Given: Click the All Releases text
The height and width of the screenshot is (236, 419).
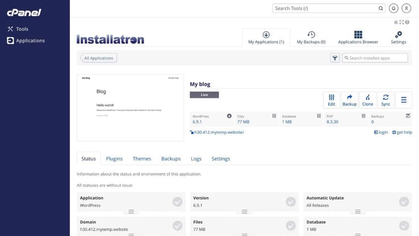Looking at the screenshot, I should click(x=318, y=205).
